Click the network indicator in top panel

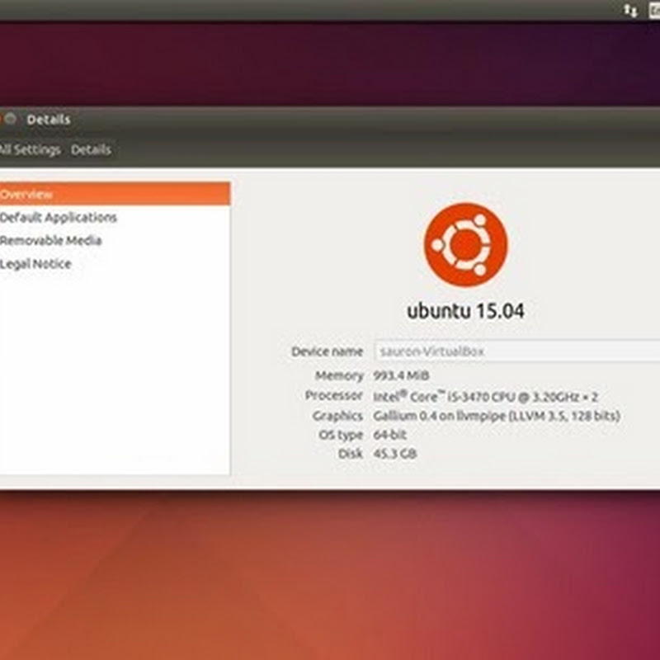click(630, 11)
